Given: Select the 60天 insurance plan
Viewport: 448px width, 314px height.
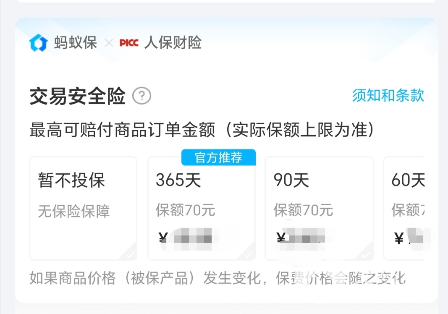Looking at the screenshot, I should [x=404, y=208].
